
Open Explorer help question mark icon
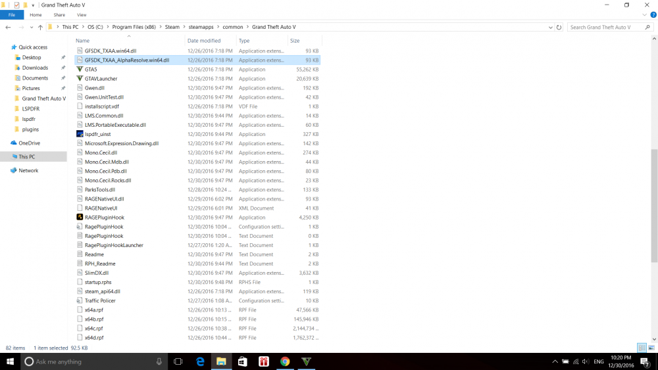pyautogui.click(x=653, y=14)
